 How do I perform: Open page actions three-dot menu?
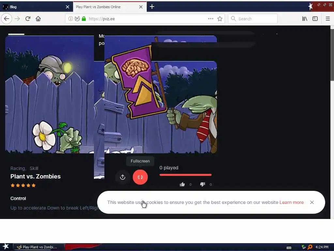[x=211, y=19]
